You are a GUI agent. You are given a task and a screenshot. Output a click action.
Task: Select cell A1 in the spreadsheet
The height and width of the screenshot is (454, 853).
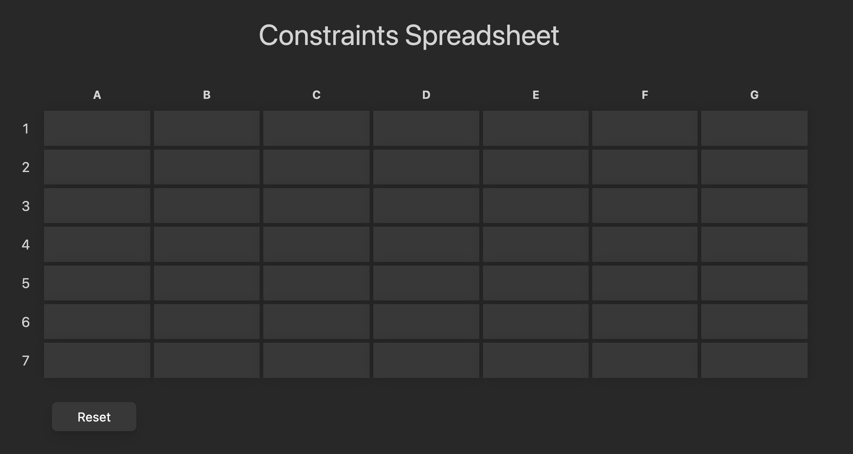coord(97,128)
